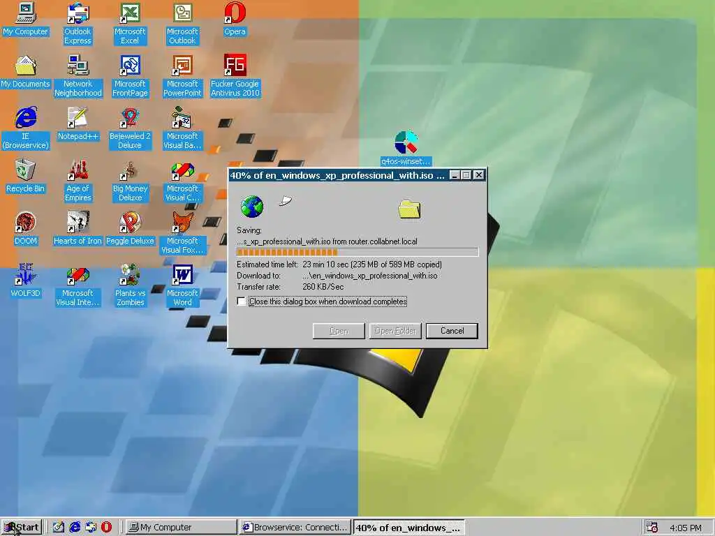Click the '260 KB/Sec' transfer rate text
The height and width of the screenshot is (536, 715).
pyautogui.click(x=323, y=287)
